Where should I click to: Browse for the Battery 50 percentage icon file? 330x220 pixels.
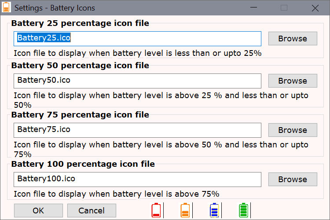click(293, 81)
